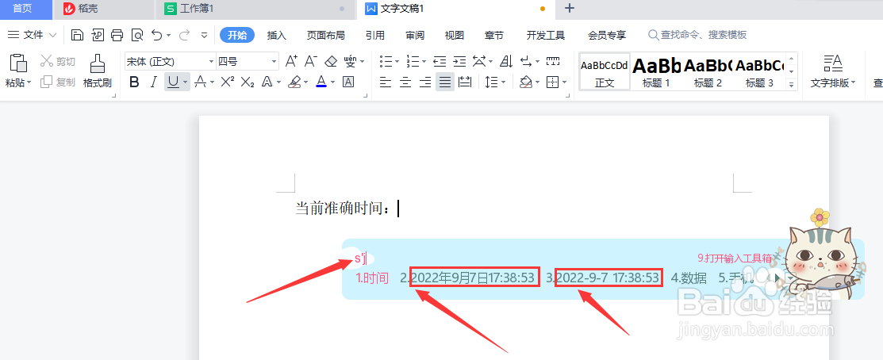Viewport: 883px width, 360px height.
Task: Choose IME candidate 2022-9-7 17:38:53
Action: coord(609,278)
